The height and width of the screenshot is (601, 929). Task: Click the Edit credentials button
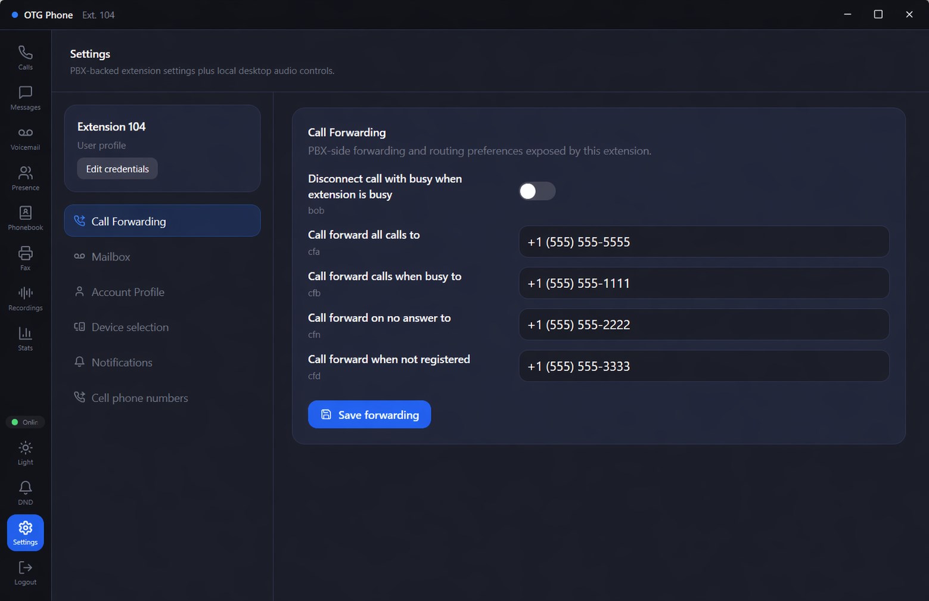[x=117, y=169]
